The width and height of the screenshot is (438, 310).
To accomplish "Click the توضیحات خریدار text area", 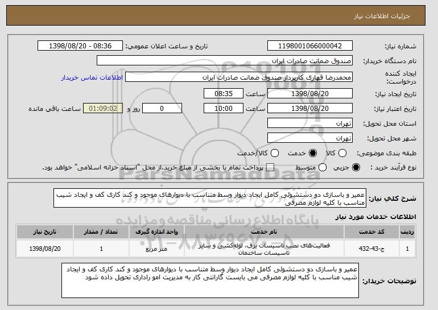I will point(210,280).
